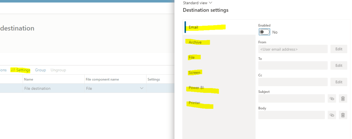
Task: Click the Body link icon
Action: [332, 115]
